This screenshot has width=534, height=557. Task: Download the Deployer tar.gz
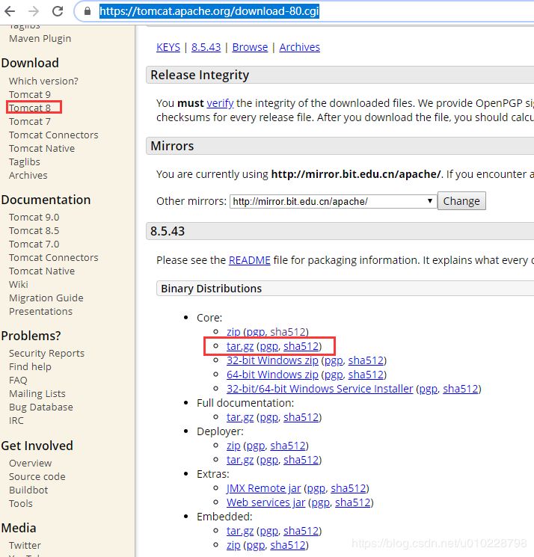coord(240,460)
